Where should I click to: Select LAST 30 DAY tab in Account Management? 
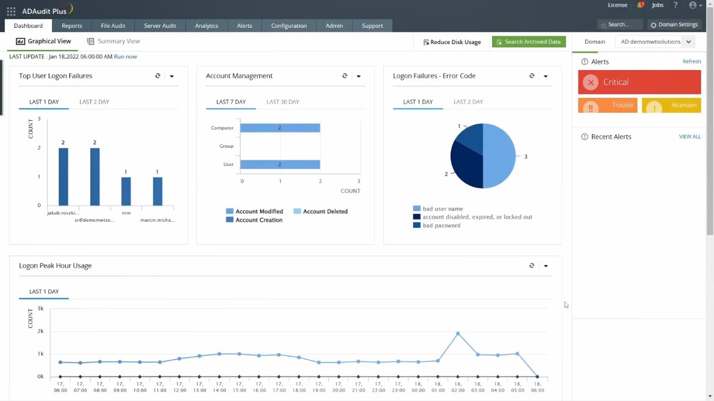click(283, 102)
